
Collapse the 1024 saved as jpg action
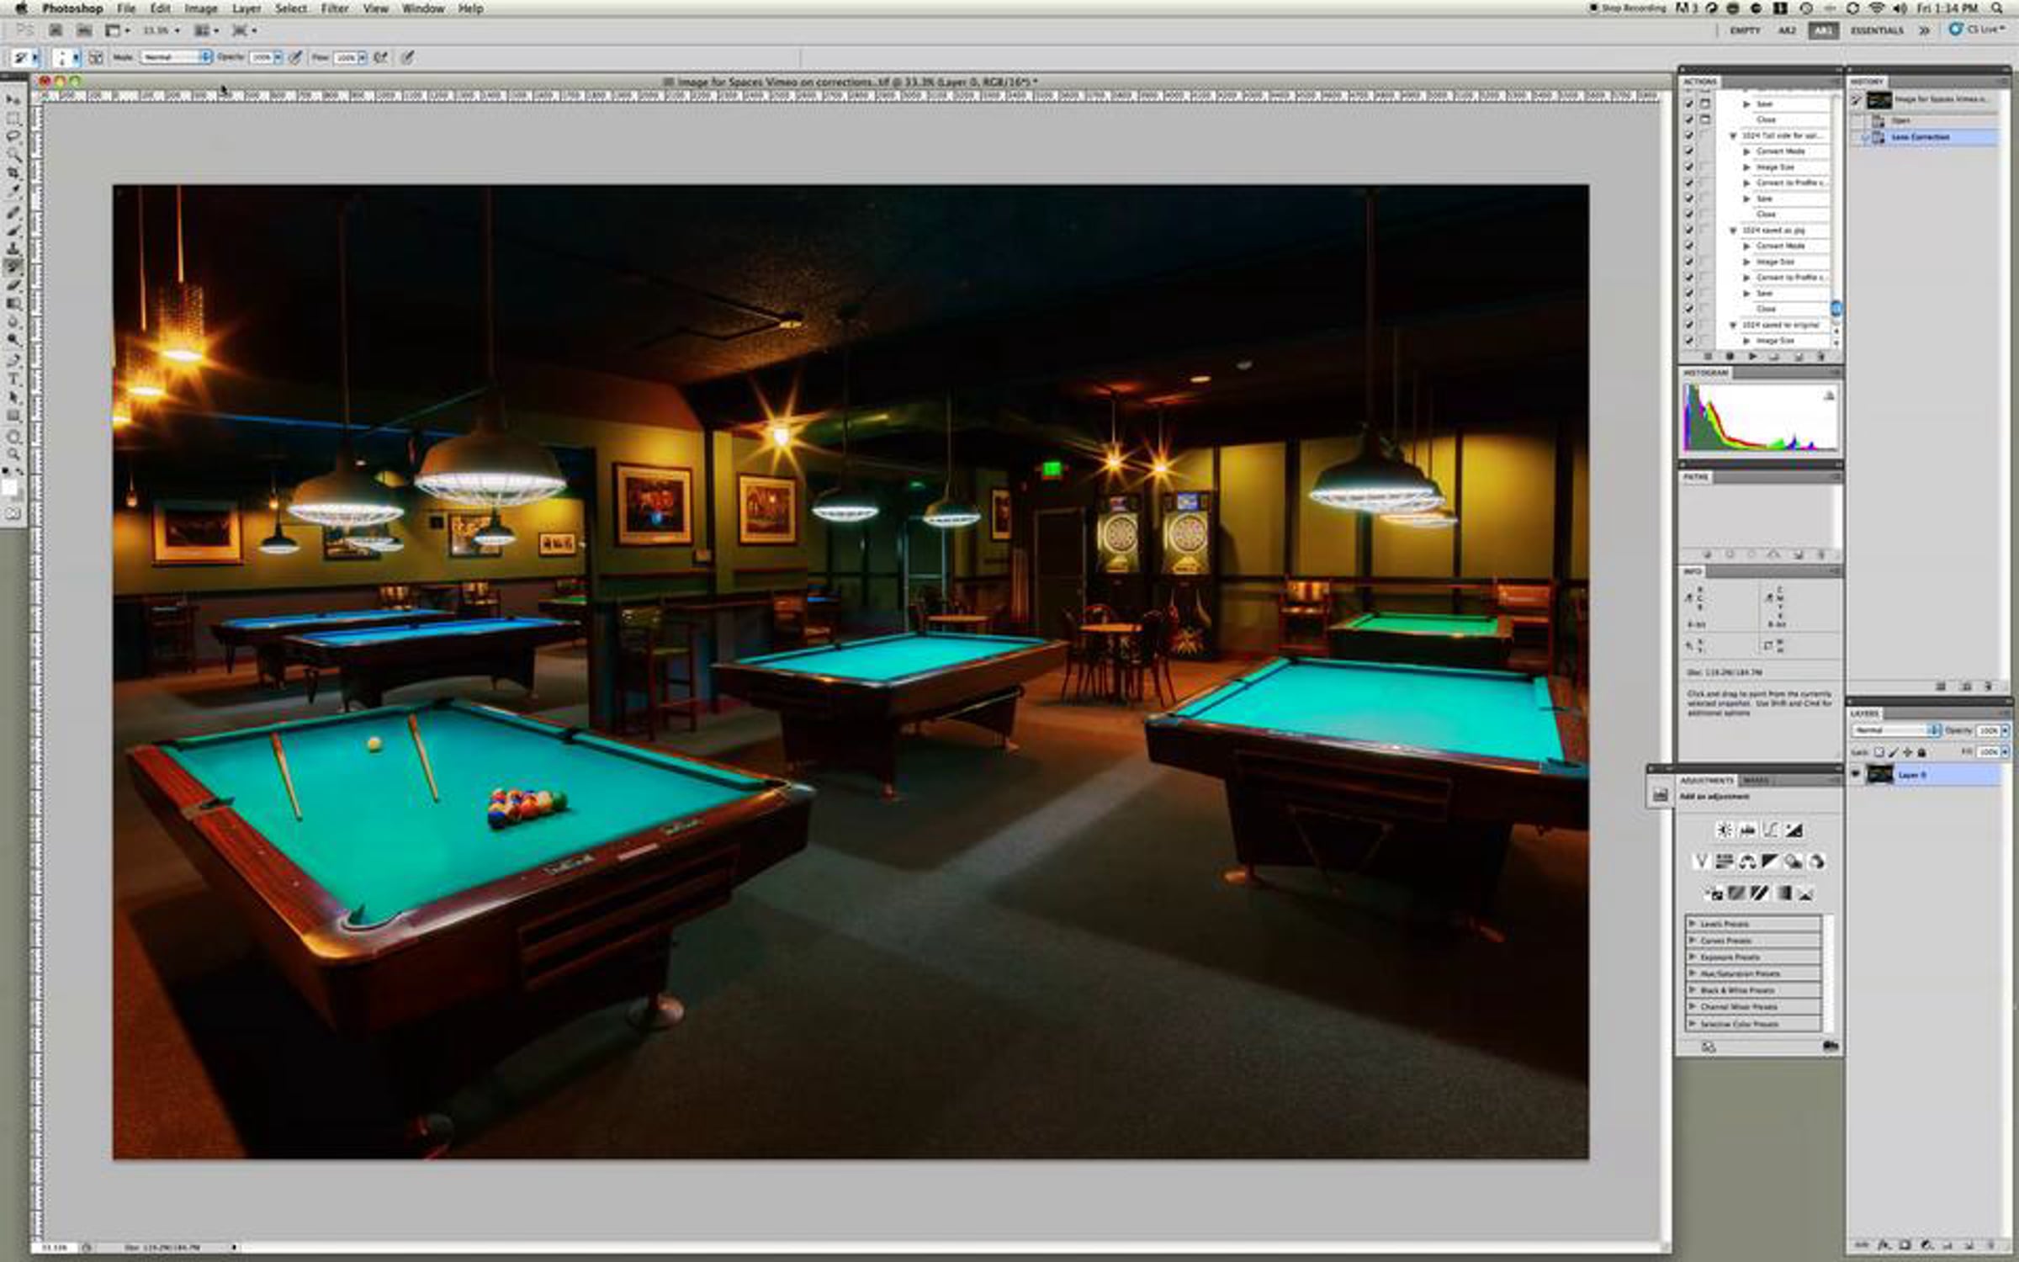pos(1733,231)
